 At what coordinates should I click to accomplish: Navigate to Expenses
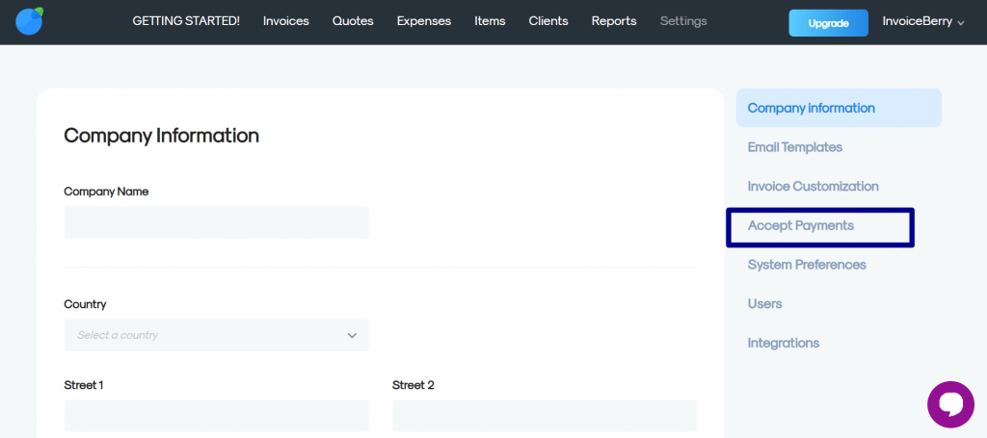pos(424,21)
